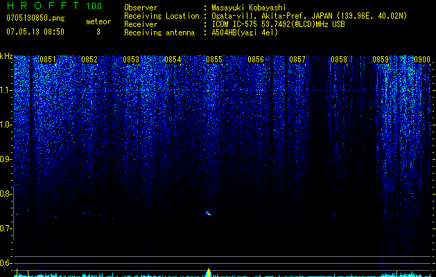This screenshot has width=436, height=277.
Task: Click the meteor count value 3
Action: pos(98,32)
